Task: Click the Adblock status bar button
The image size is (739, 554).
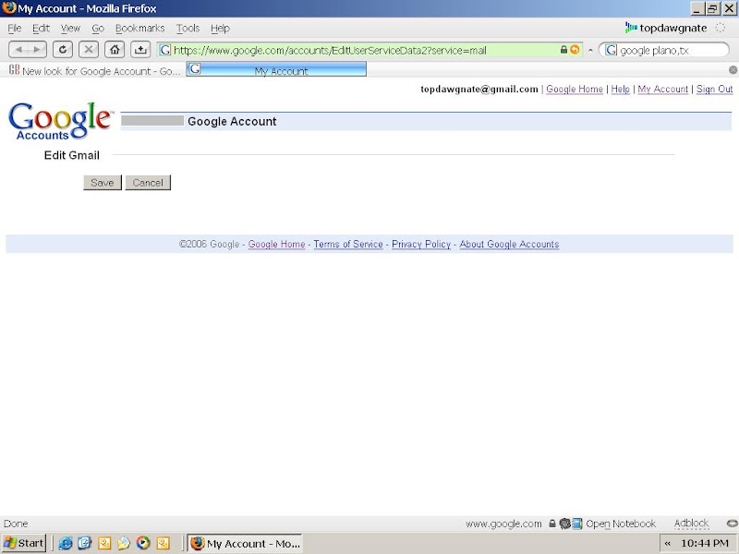Action: 691,524
